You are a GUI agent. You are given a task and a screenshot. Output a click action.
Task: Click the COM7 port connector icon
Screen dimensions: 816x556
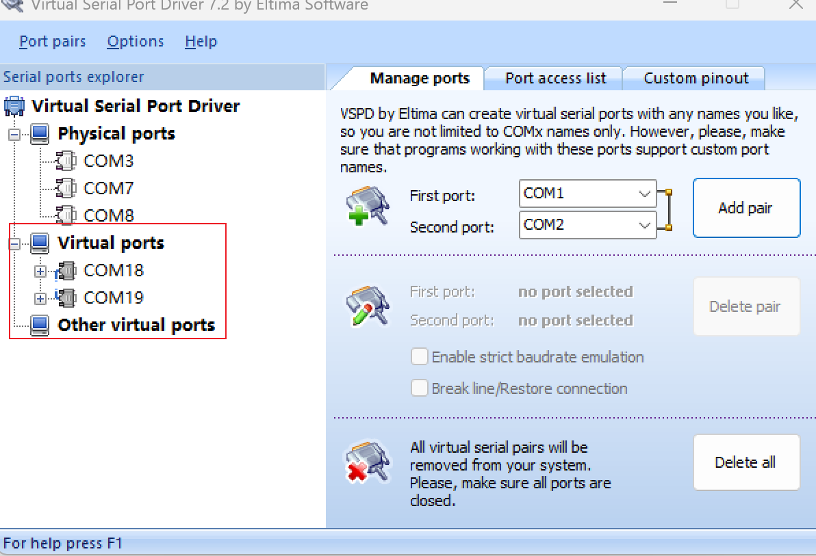(x=66, y=188)
